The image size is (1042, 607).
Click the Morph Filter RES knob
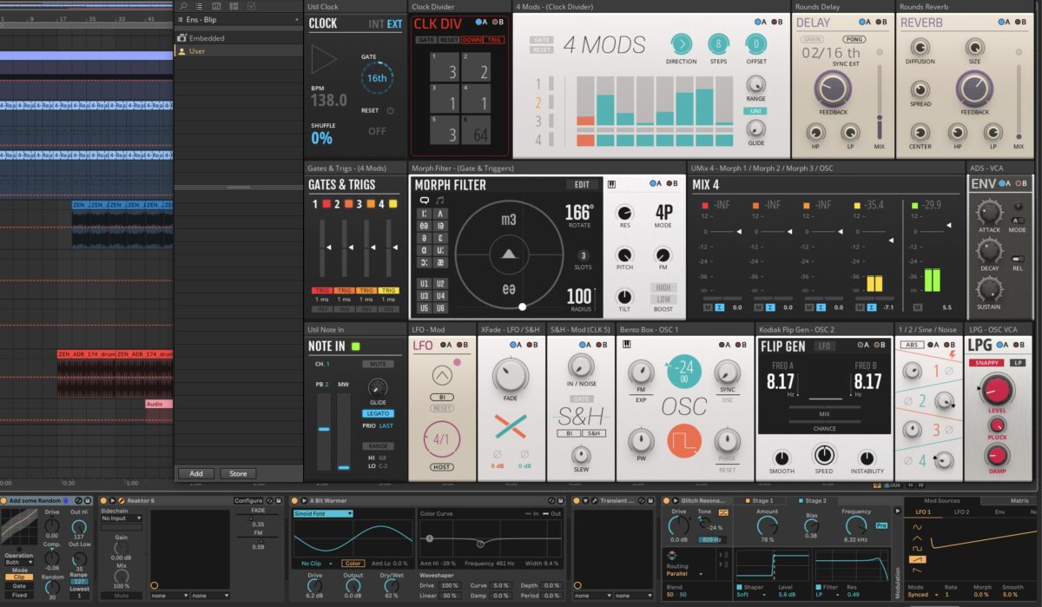624,213
